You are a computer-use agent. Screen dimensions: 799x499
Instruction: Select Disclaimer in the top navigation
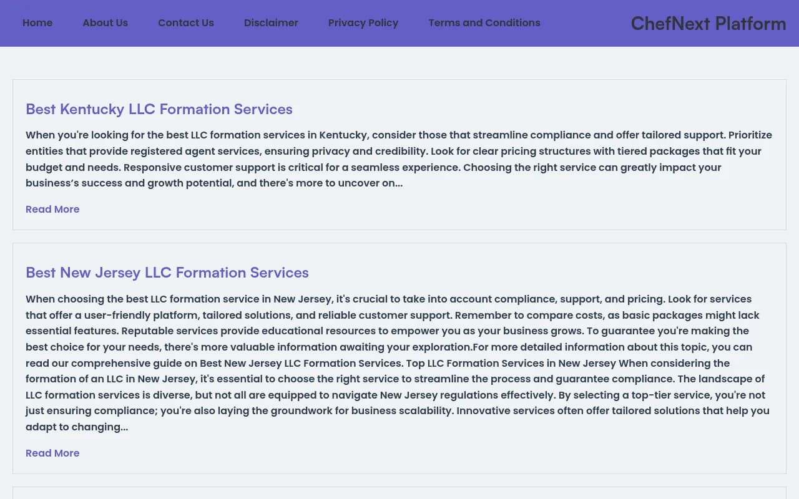(x=271, y=23)
